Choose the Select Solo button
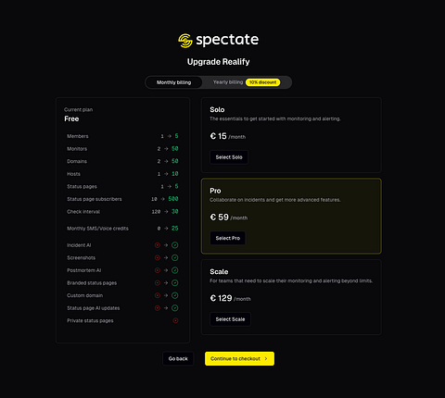 pyautogui.click(x=229, y=157)
